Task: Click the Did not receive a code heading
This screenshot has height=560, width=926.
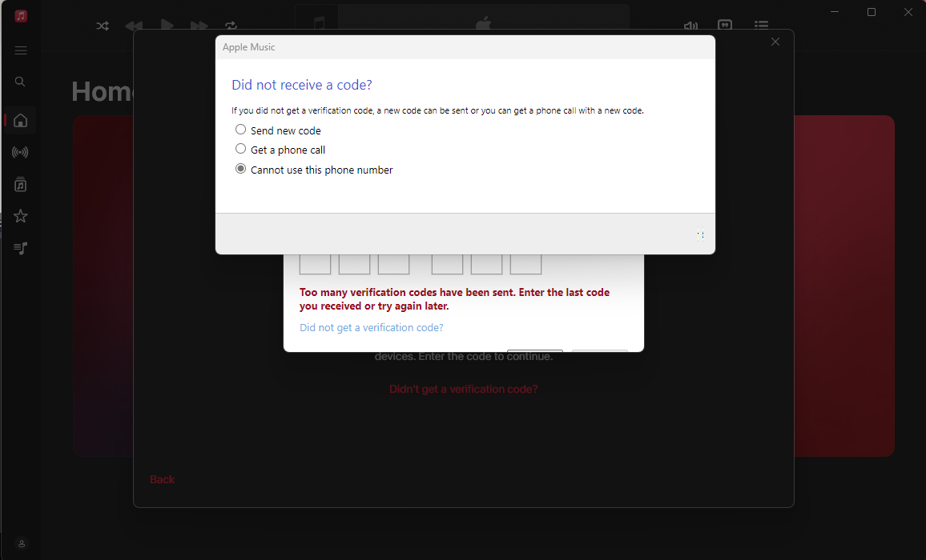Action: tap(302, 85)
